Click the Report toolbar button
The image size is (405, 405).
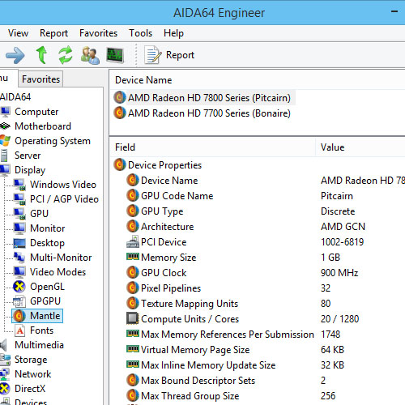(169, 55)
